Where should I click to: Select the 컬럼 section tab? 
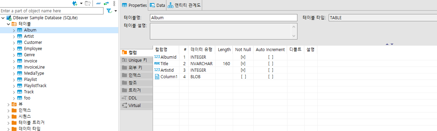tap(136, 52)
